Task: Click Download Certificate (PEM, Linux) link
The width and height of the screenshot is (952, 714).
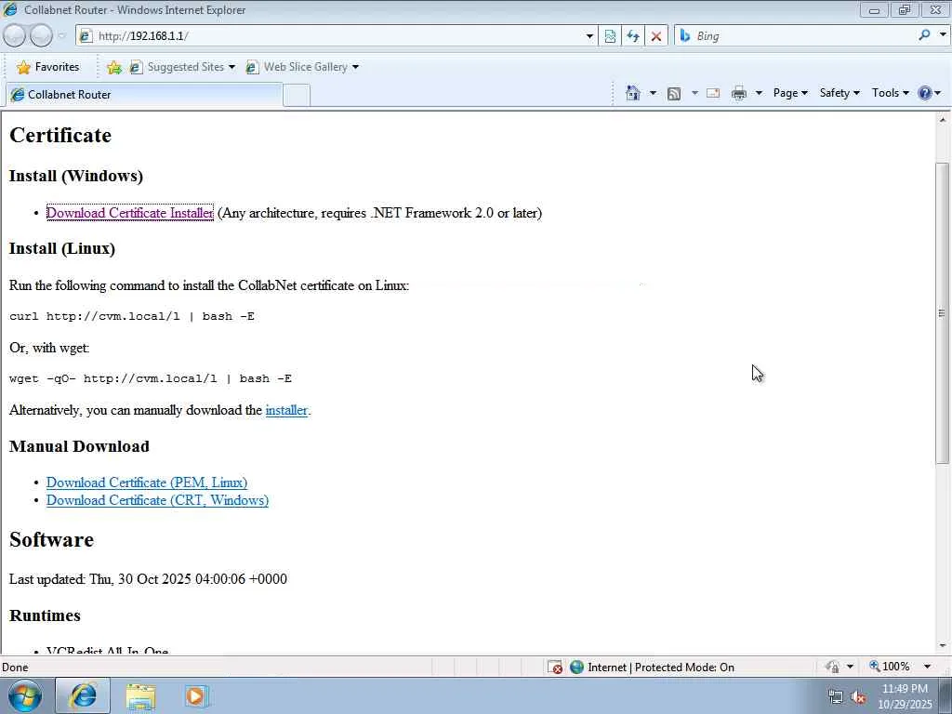Action: coord(147,483)
